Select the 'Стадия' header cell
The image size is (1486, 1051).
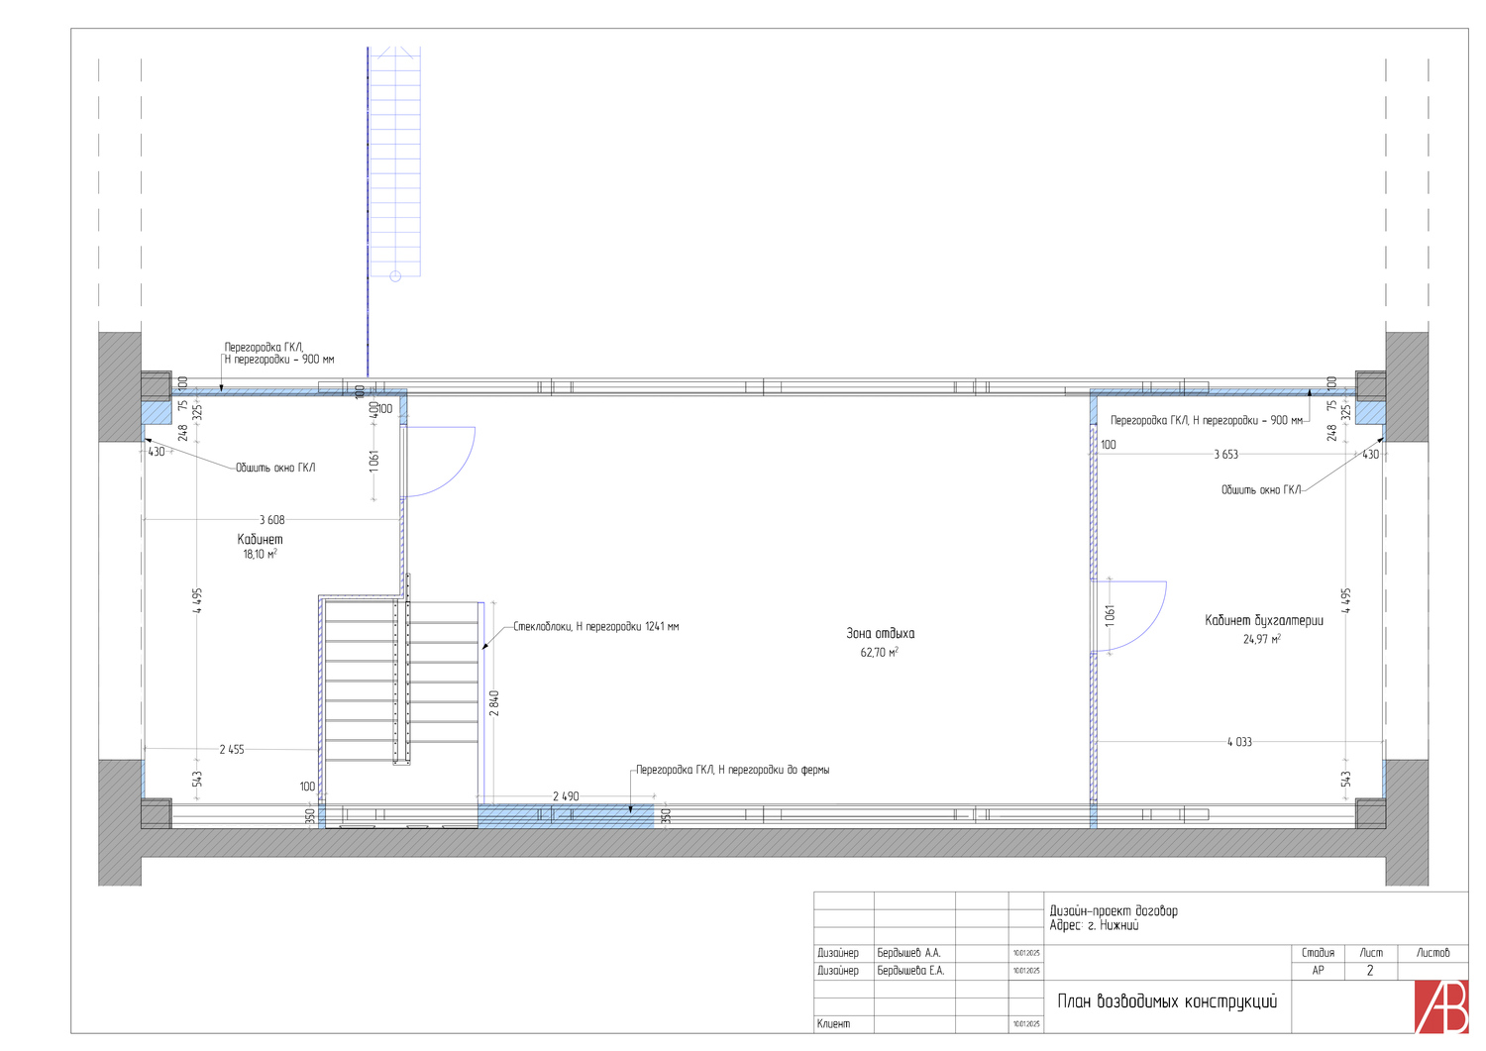pos(1318,953)
